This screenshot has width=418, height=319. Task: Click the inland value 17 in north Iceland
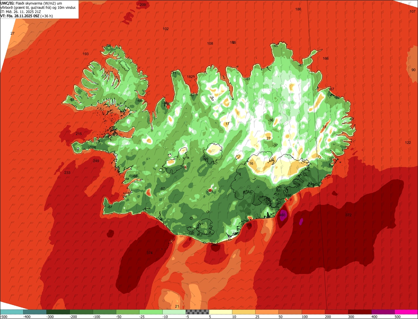pos(227,124)
